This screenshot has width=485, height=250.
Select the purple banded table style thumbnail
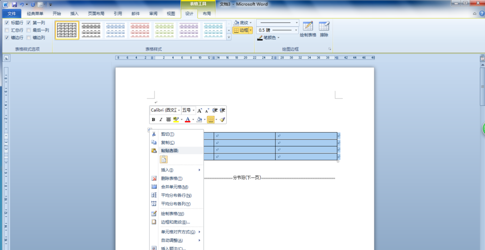click(189, 30)
